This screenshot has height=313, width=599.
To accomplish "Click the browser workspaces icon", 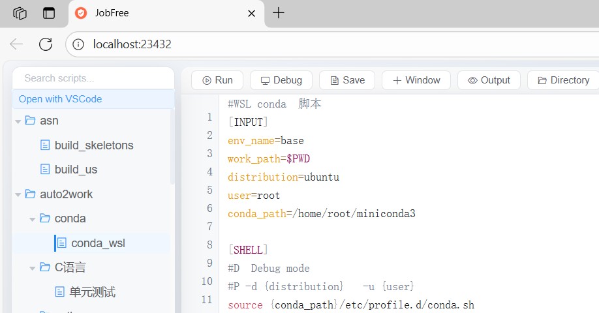I will pos(20,13).
